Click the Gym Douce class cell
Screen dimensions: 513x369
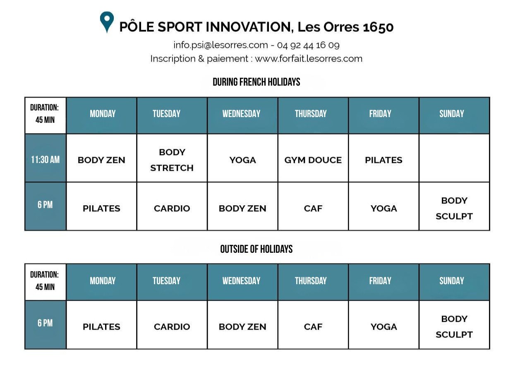tap(313, 160)
